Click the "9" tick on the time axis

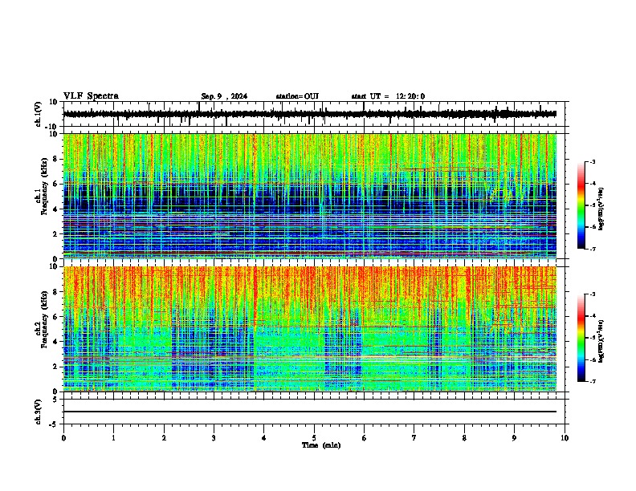(514, 438)
